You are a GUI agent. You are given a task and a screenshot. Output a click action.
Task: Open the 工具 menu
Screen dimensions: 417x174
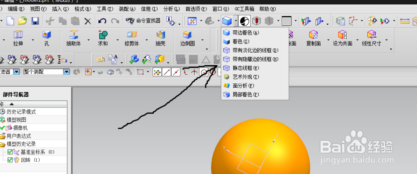tap(105, 9)
